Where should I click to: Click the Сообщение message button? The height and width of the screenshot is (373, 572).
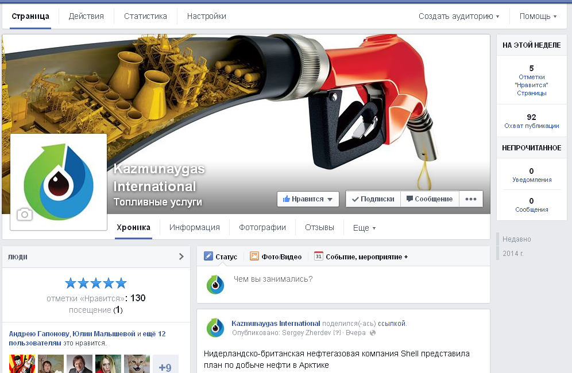coord(430,199)
